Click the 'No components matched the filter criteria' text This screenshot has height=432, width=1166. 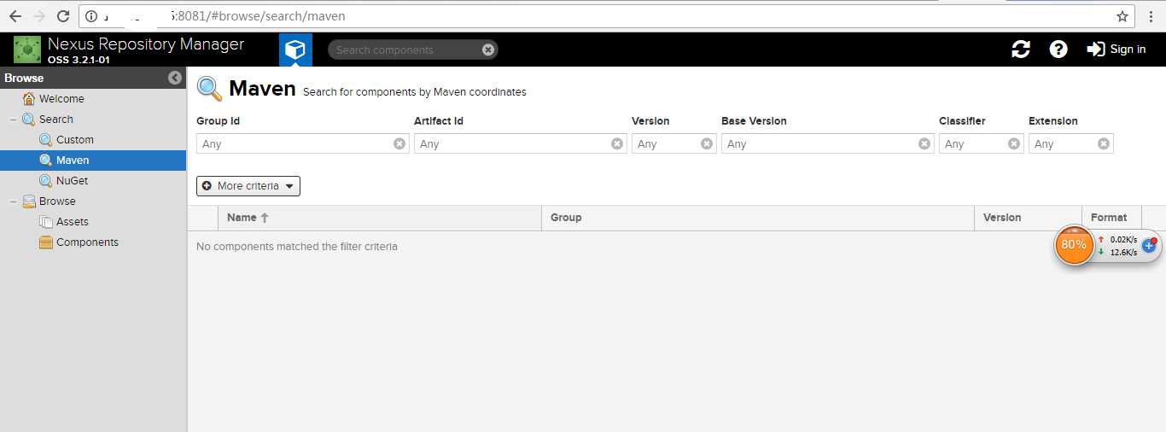(297, 247)
